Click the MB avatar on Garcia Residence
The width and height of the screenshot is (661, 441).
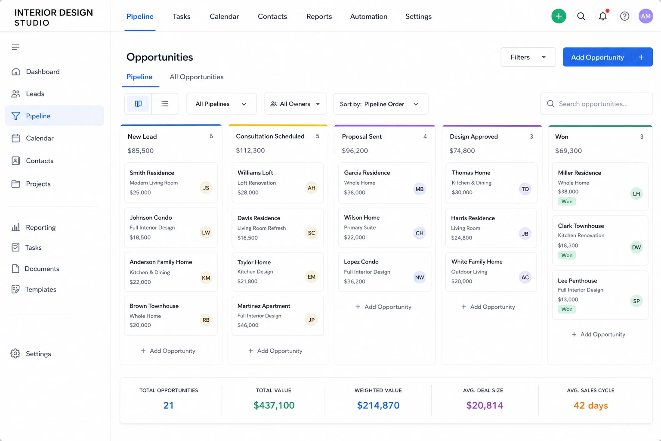pyautogui.click(x=420, y=189)
